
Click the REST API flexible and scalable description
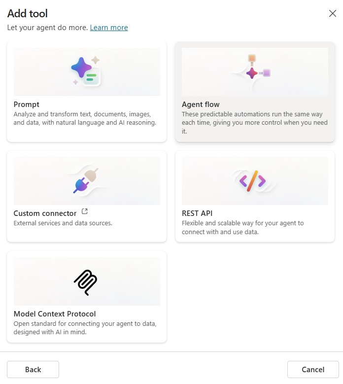(x=243, y=227)
